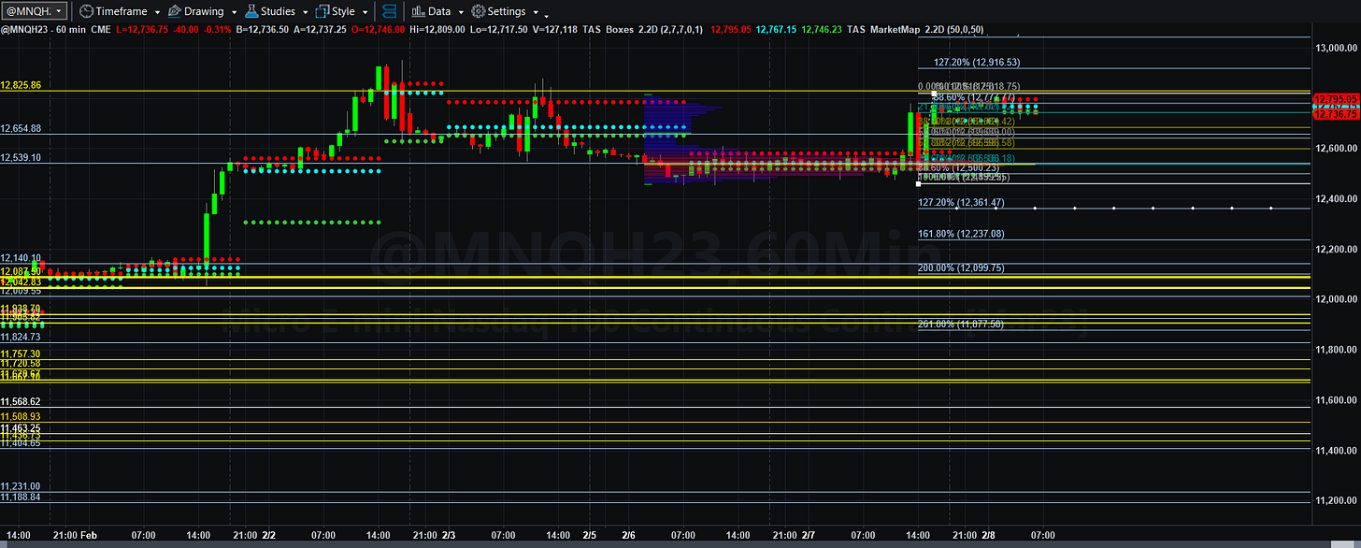Click the Style square icon
This screenshot has height=548, width=1361.
point(322,11)
